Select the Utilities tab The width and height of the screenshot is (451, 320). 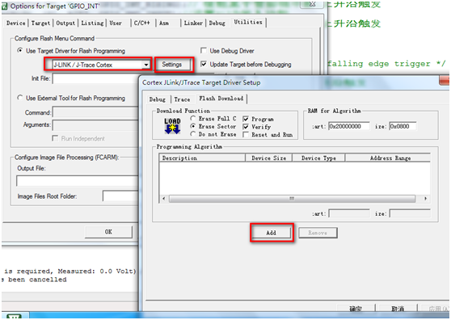[x=248, y=22]
